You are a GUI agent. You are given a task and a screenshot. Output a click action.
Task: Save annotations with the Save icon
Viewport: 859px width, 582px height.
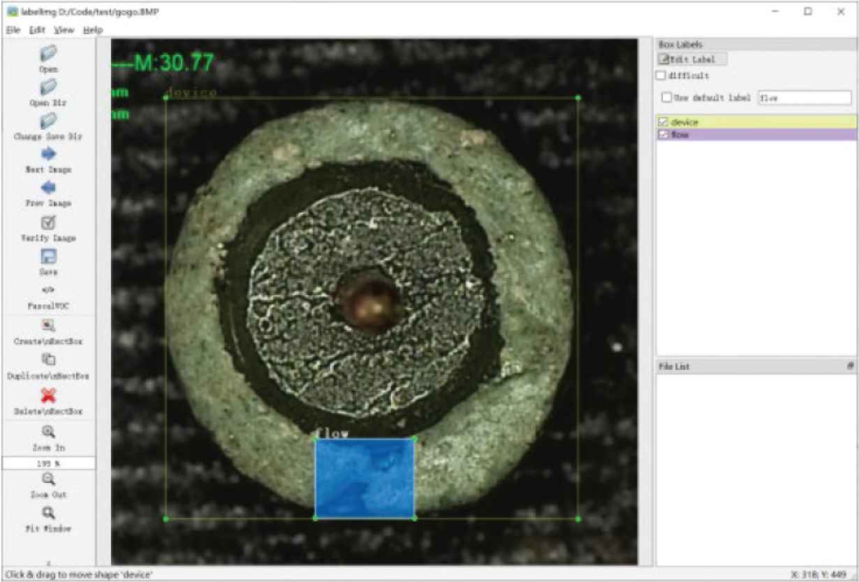(48, 257)
